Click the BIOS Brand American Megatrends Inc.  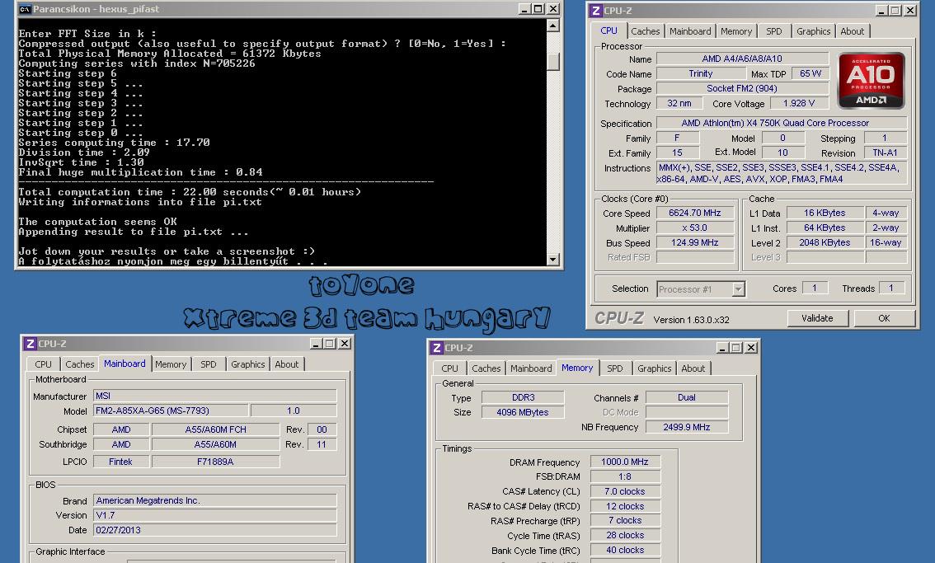click(x=214, y=500)
